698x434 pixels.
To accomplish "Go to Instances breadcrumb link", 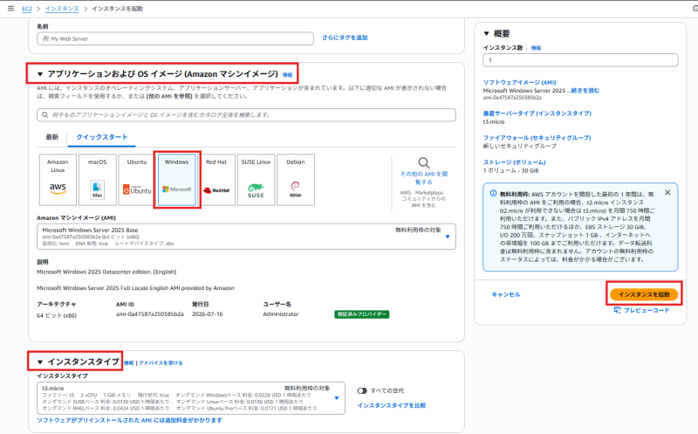I will tap(62, 9).
